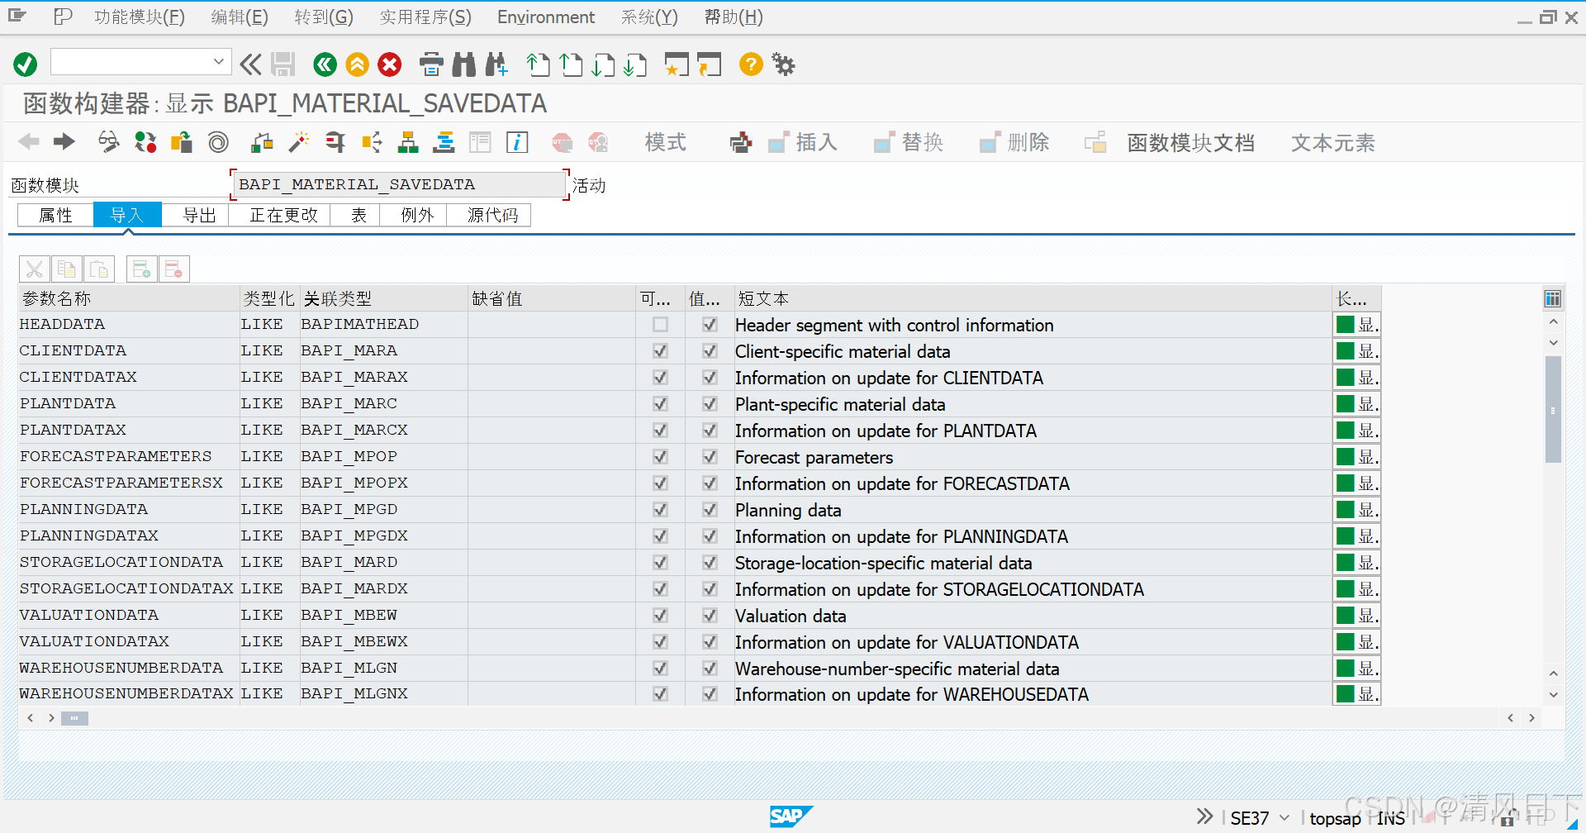Expand the status bar double-chevron
This screenshot has width=1586, height=833.
tap(1205, 816)
